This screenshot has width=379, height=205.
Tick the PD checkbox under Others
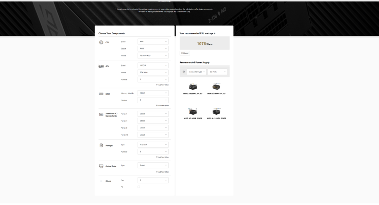(139, 187)
